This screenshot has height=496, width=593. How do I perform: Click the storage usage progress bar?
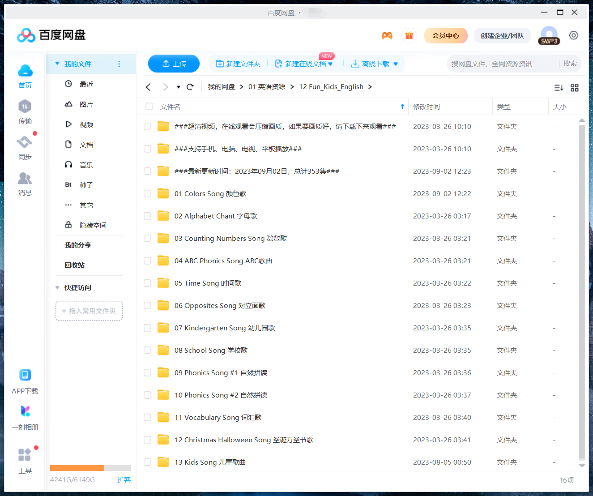click(x=90, y=468)
